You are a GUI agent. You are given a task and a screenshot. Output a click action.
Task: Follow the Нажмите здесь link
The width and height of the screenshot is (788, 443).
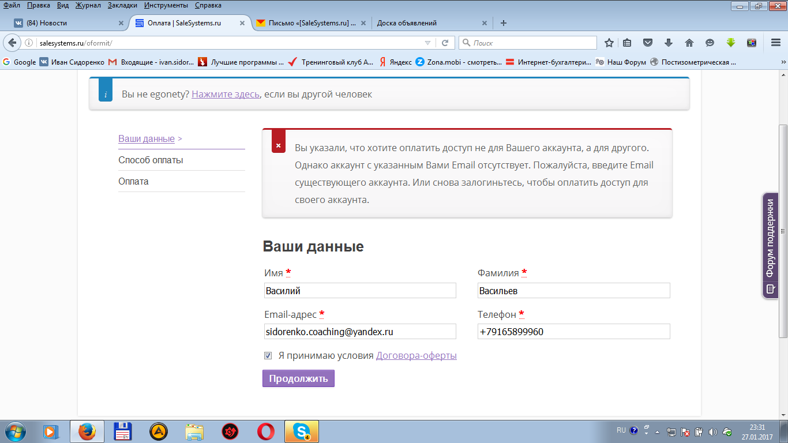pos(225,94)
